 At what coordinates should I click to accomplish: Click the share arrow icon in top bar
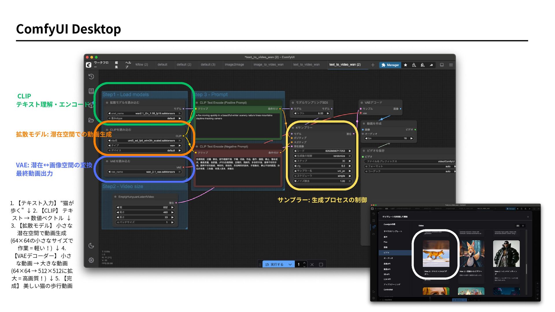(431, 65)
